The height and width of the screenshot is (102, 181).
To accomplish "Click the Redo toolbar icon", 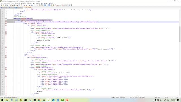I will [27, 5].
